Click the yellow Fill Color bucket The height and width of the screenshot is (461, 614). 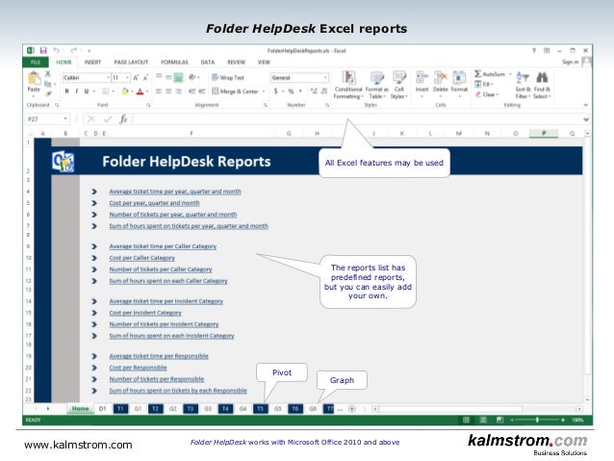point(124,91)
